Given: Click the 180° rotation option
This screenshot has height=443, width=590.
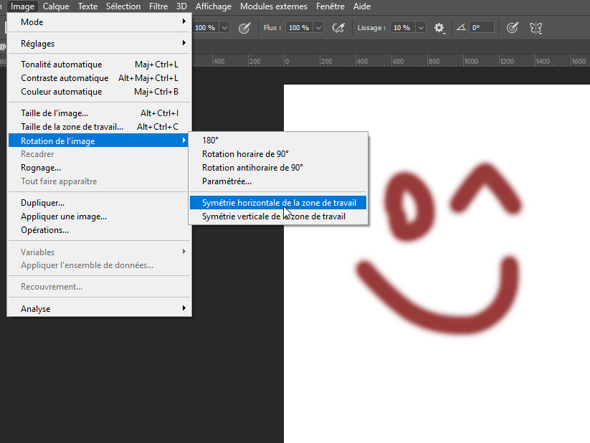Looking at the screenshot, I should pyautogui.click(x=210, y=140).
